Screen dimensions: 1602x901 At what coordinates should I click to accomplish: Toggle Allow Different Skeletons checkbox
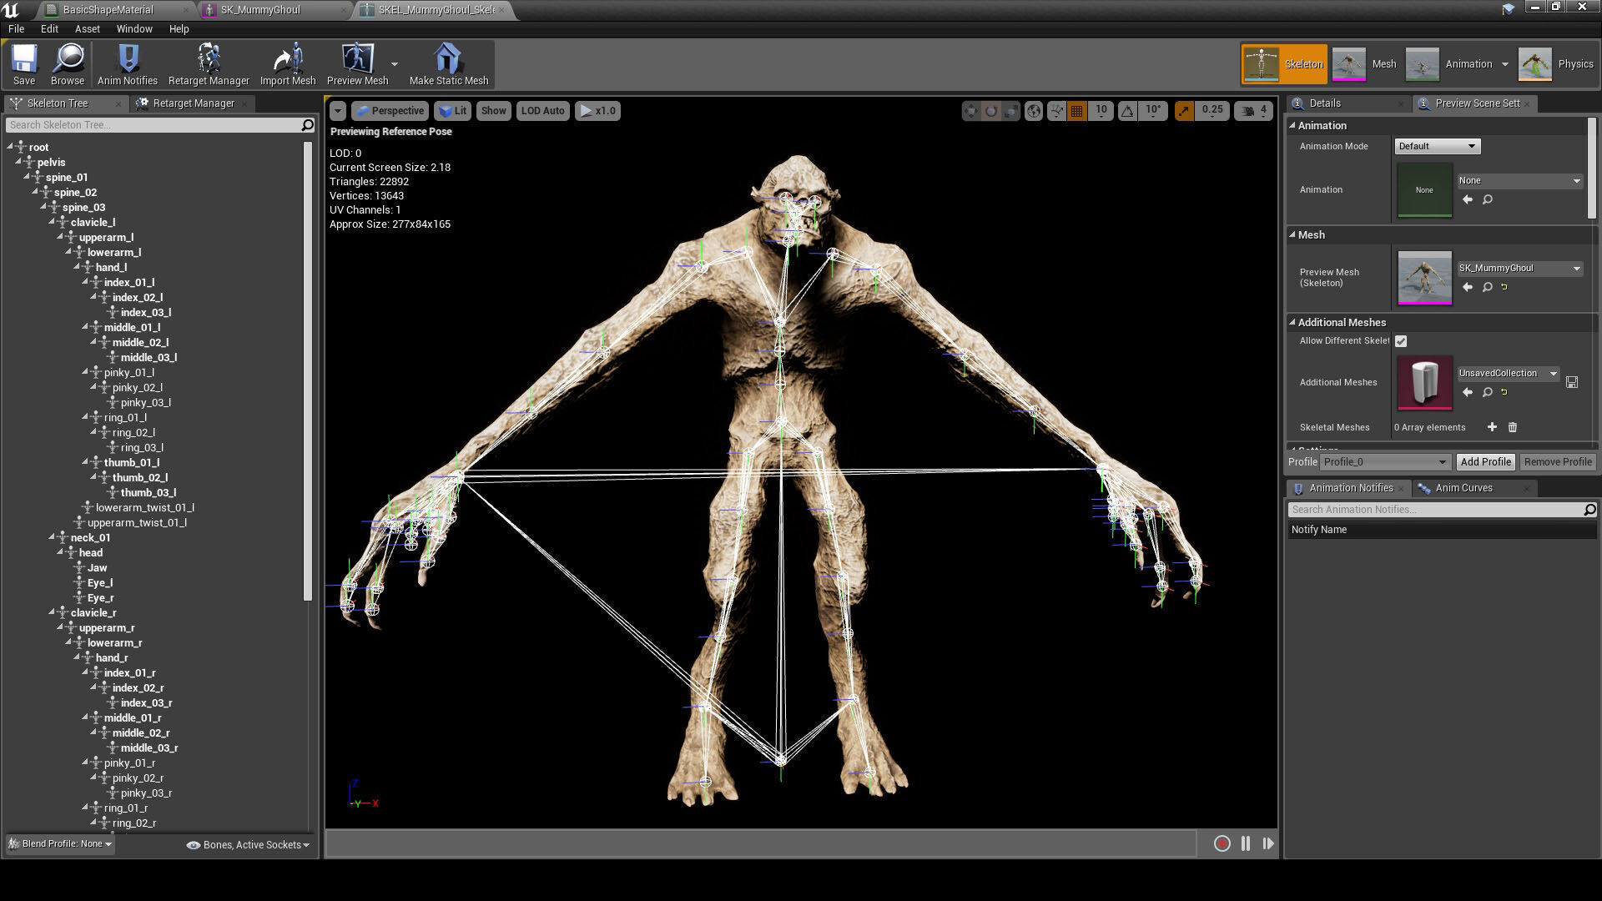pos(1401,341)
